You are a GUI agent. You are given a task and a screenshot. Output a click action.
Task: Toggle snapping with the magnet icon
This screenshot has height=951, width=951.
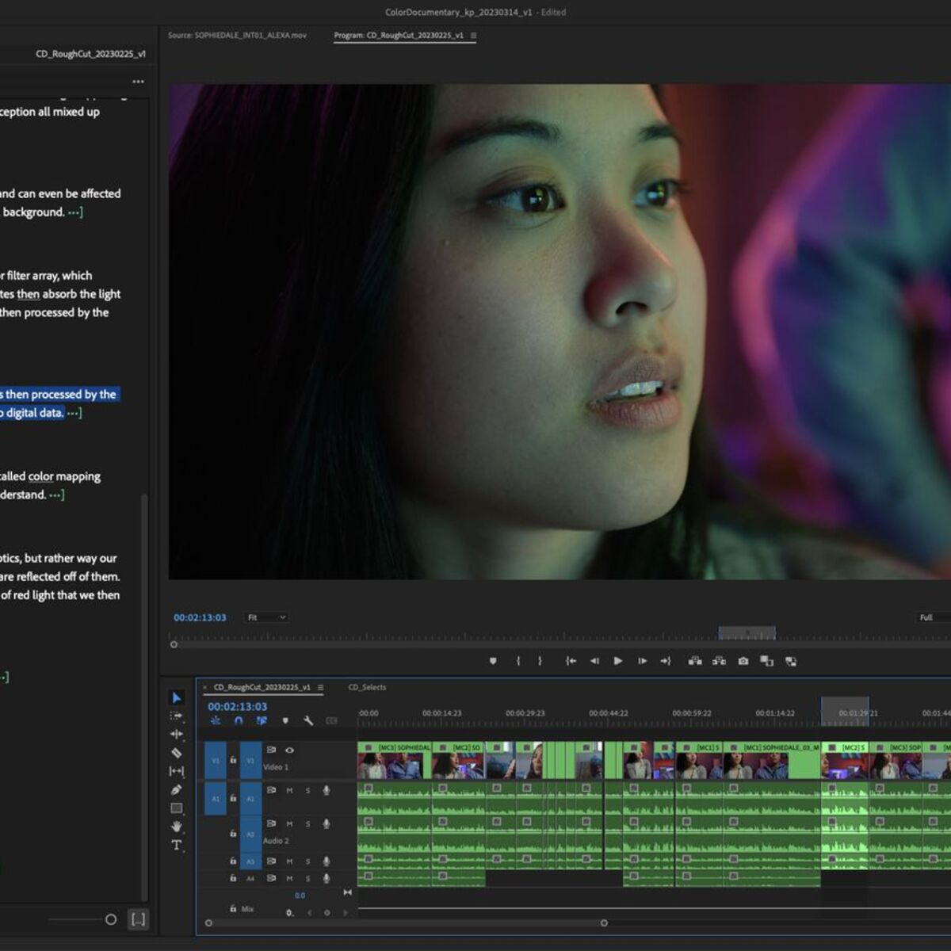click(239, 720)
